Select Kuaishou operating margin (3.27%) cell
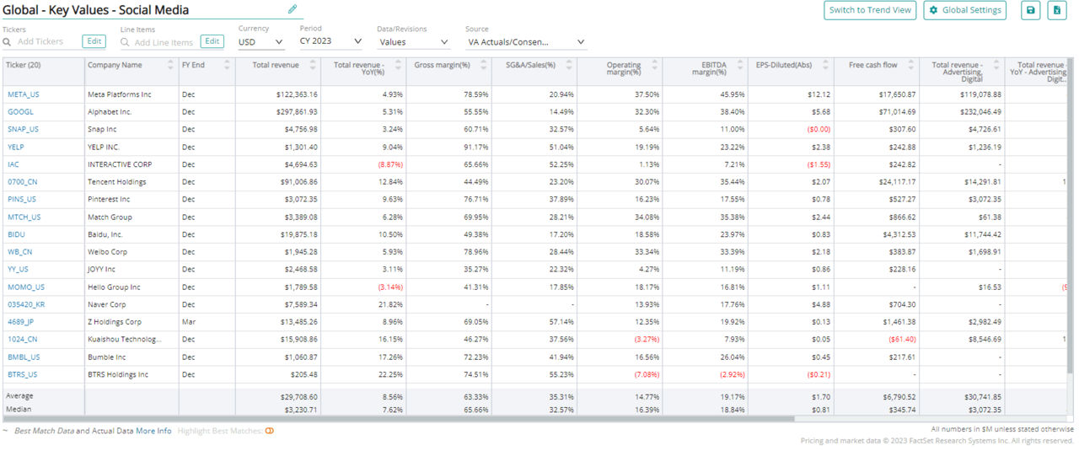This screenshot has height=451, width=1079. coord(621,339)
